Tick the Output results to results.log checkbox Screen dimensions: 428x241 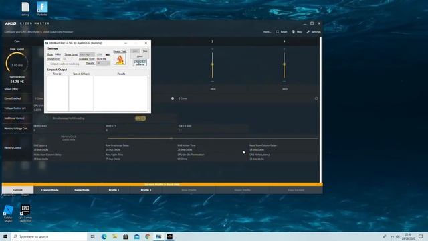49,64
